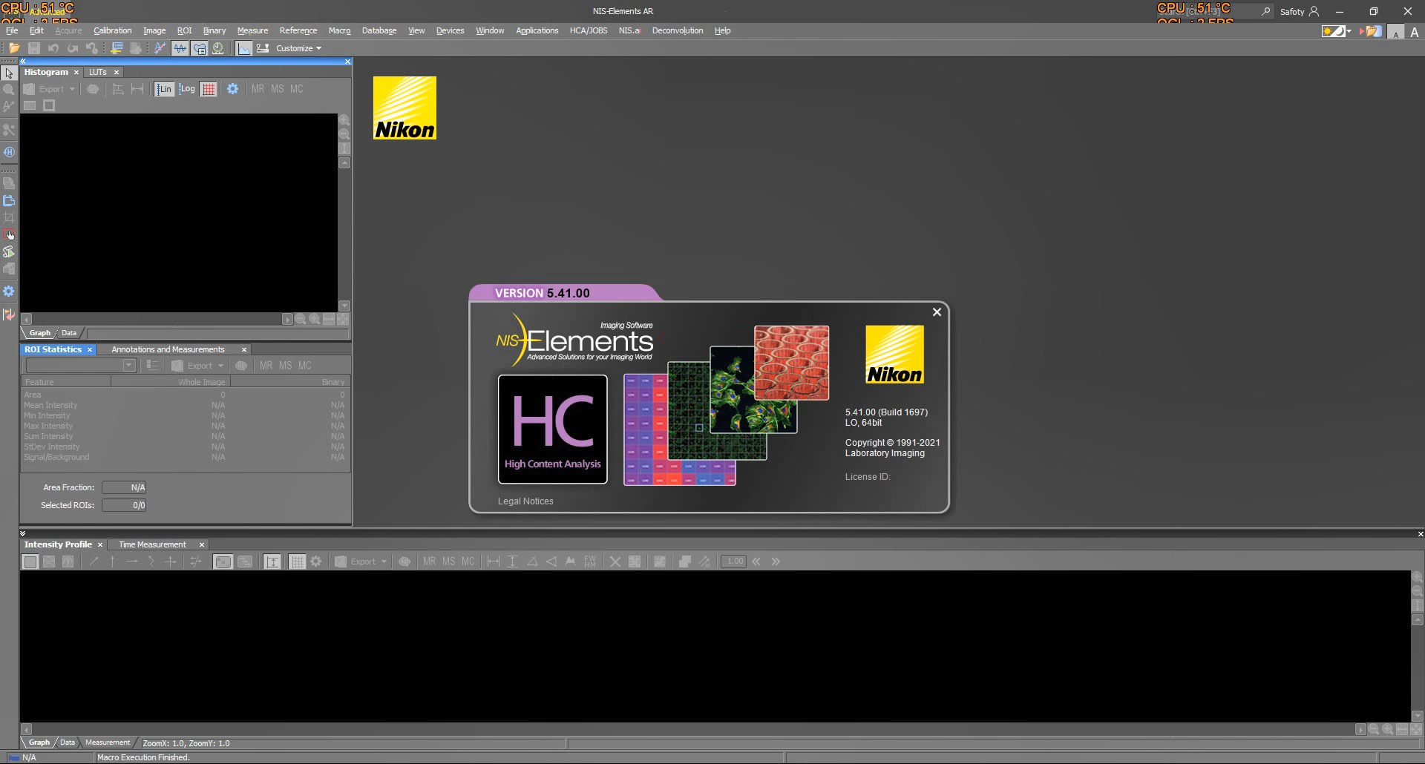Click the Area Fraction value field
Image resolution: width=1425 pixels, height=764 pixels.
(x=124, y=487)
